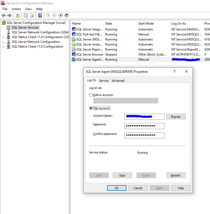This screenshot has width=210, height=214.
Task: Confirm with the OK button
Action: pyautogui.click(x=117, y=188)
